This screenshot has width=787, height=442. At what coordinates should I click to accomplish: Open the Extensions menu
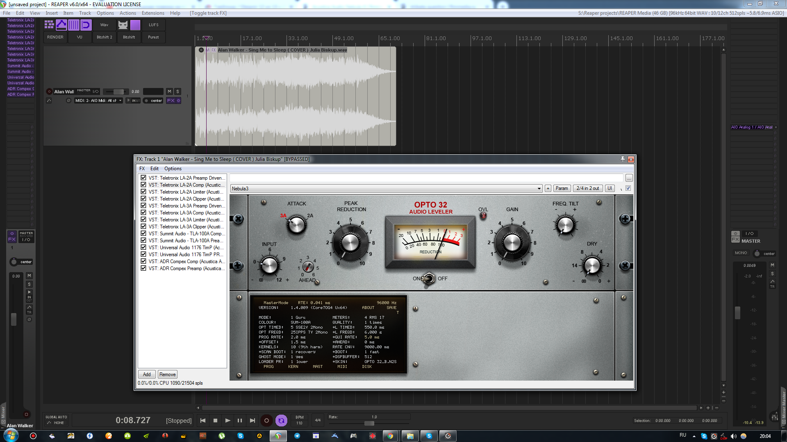pos(153,13)
